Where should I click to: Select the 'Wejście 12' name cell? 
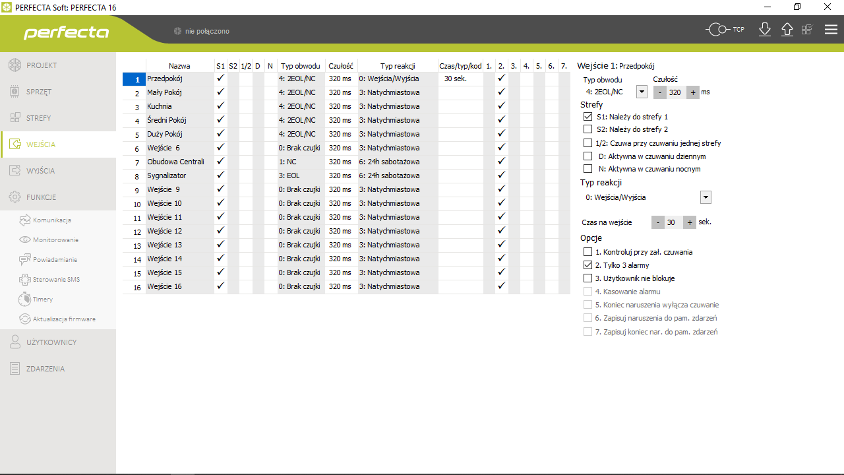(x=179, y=231)
